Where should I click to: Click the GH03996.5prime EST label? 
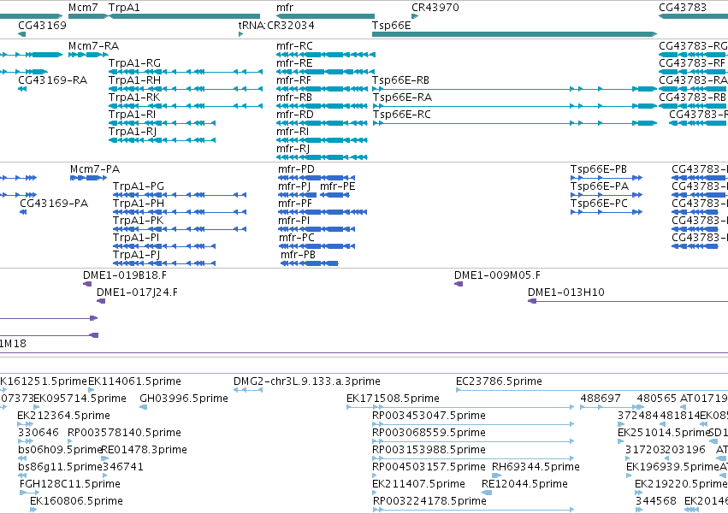184,399
